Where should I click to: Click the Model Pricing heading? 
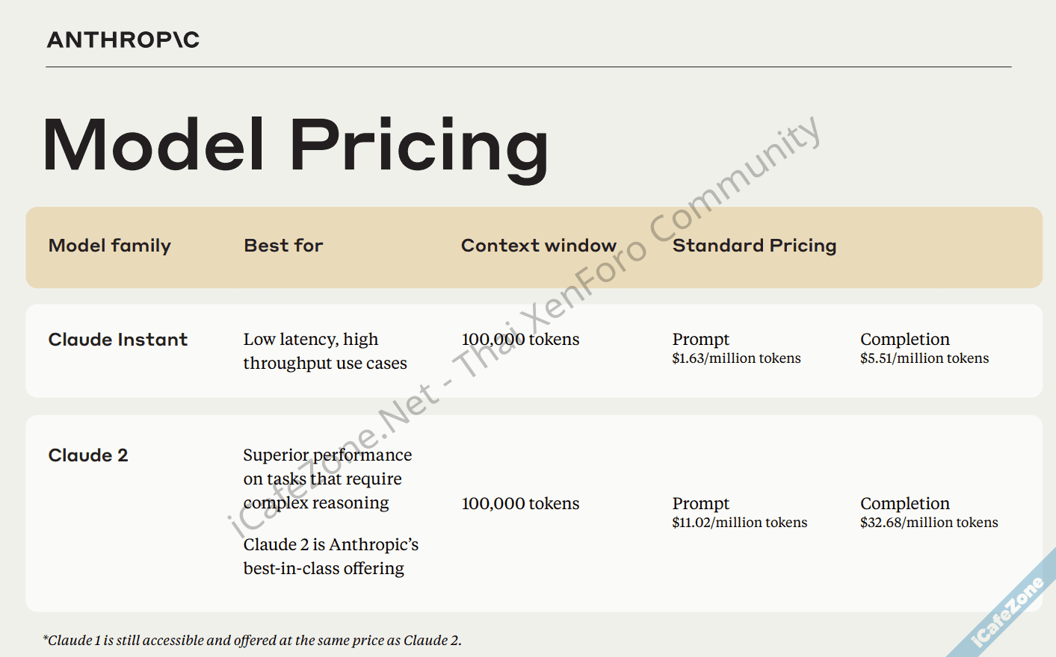(296, 146)
